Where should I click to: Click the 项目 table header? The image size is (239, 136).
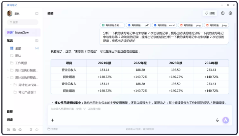(69, 63)
